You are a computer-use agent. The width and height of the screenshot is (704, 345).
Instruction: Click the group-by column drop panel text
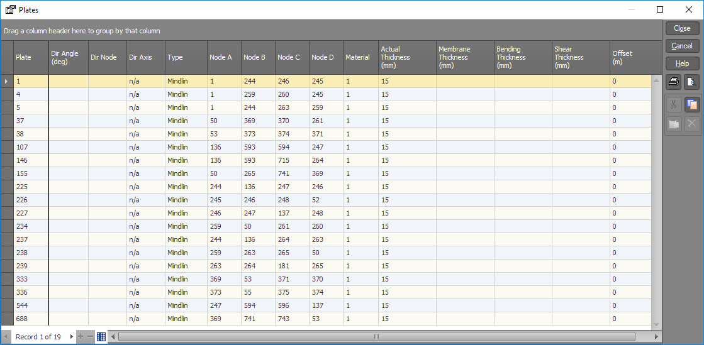coord(82,31)
